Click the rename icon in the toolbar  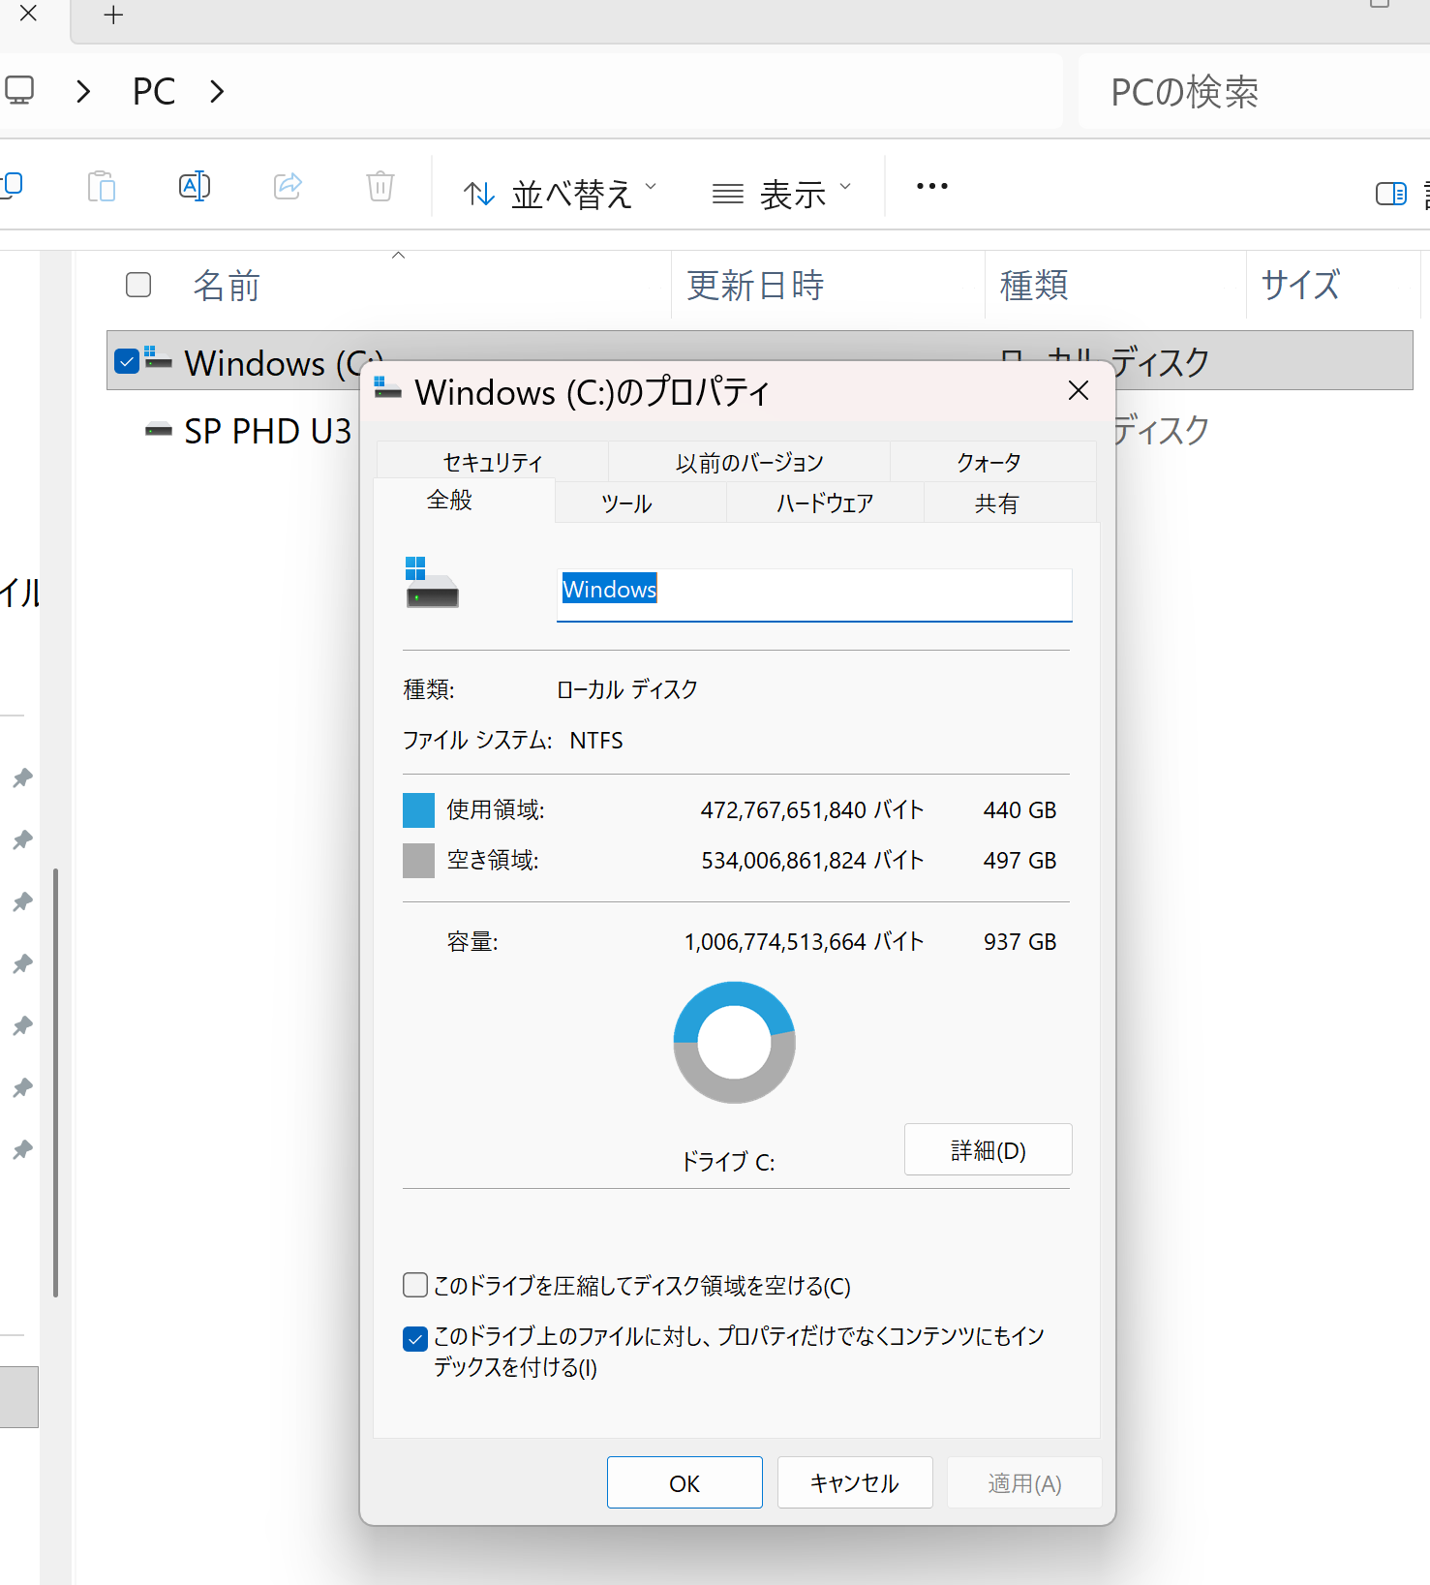click(x=195, y=186)
